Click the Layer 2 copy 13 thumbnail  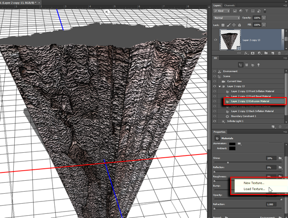[x=229, y=40]
